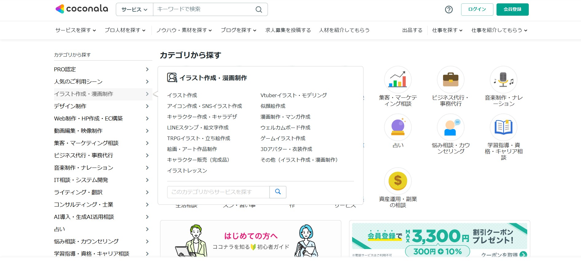Open the help question mark icon
Image resolution: width=581 pixels, height=261 pixels.
[449, 10]
